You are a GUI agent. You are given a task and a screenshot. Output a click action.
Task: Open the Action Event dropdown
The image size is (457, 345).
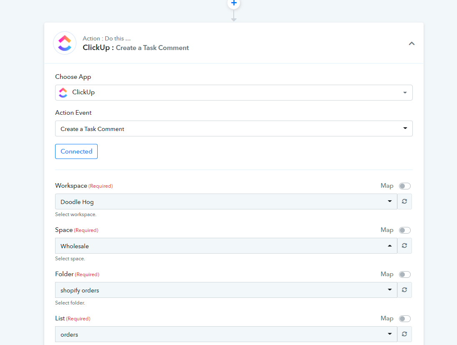tap(234, 128)
